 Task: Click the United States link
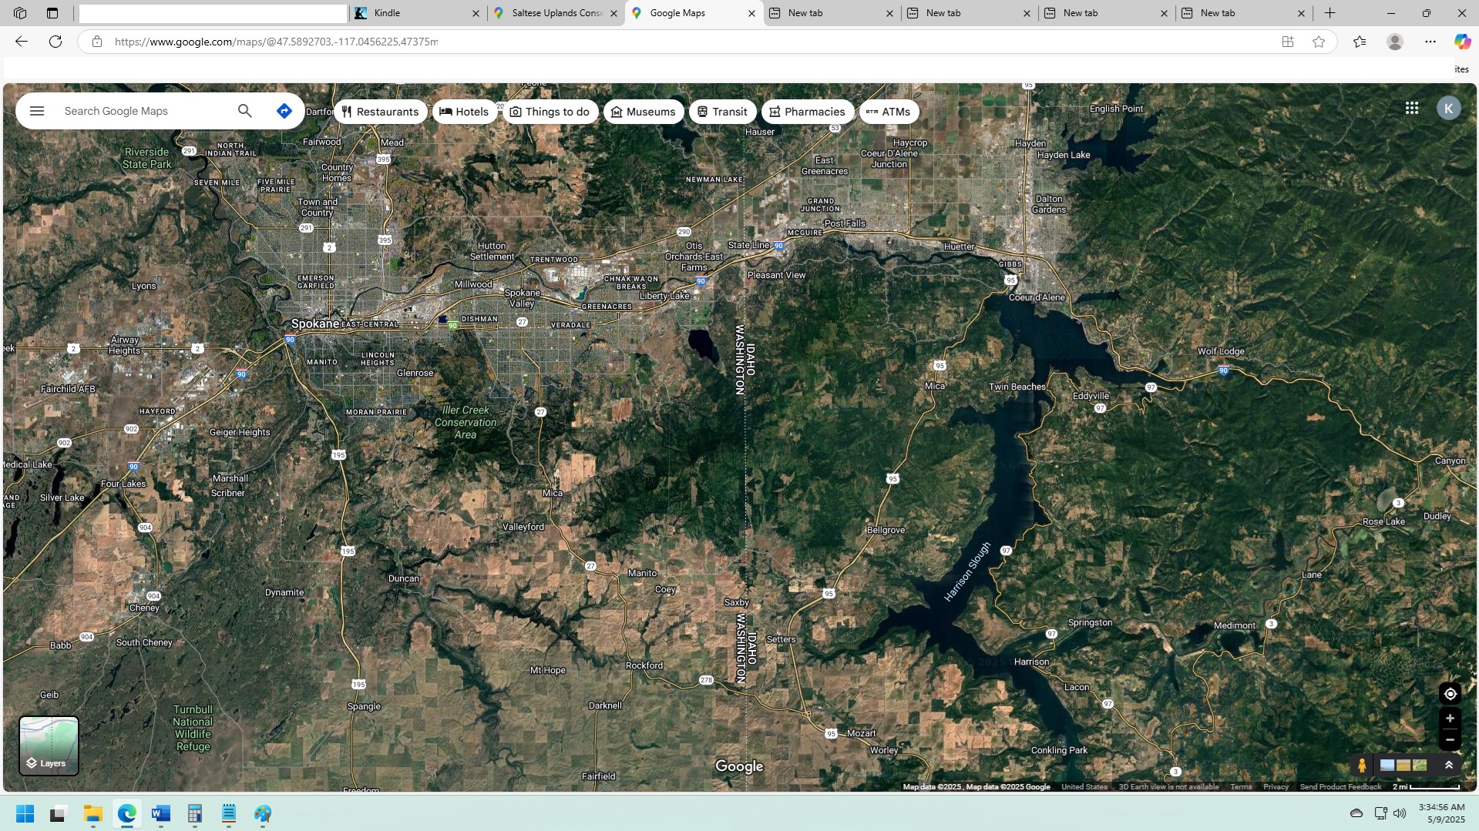tap(1084, 786)
